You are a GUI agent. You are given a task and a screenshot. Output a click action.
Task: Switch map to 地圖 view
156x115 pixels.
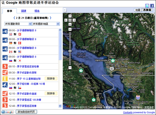click(138, 10)
